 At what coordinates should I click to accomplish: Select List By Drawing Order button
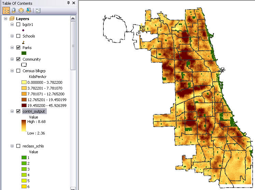coord(6,11)
